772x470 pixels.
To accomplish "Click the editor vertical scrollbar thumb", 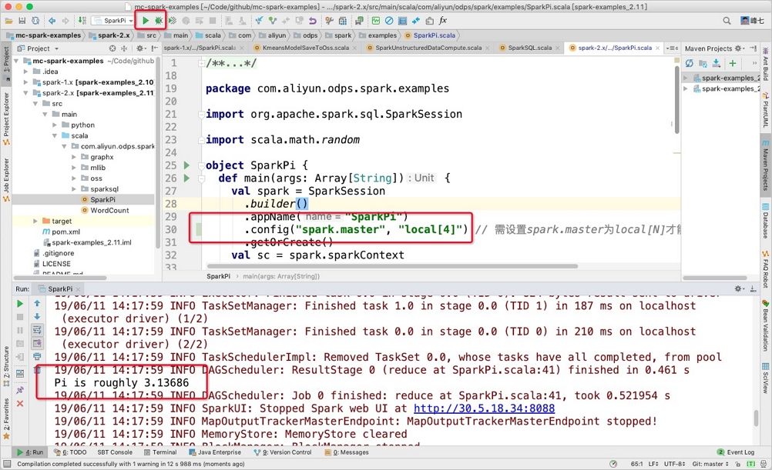I will (677, 98).
